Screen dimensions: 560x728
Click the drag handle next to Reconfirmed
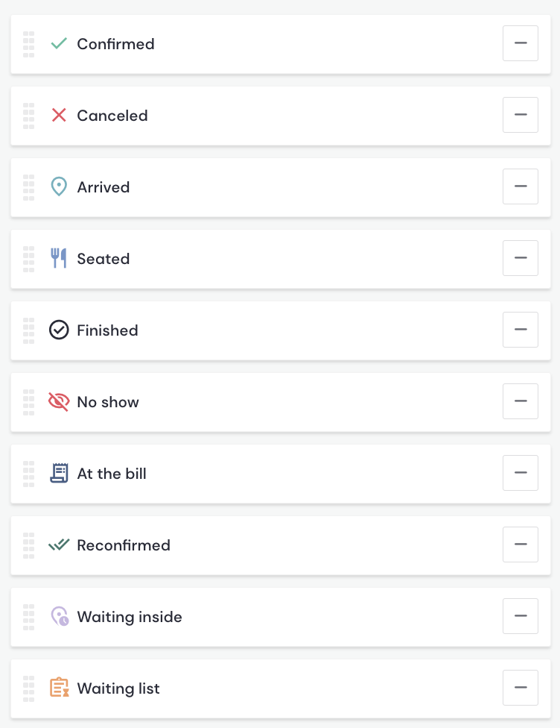click(x=29, y=545)
